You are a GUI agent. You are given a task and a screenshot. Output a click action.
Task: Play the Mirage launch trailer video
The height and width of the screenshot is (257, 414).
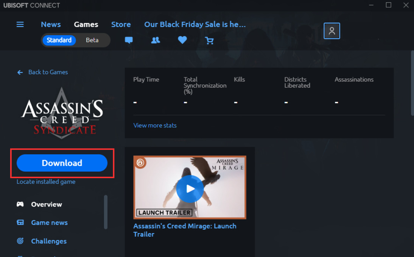190,189
